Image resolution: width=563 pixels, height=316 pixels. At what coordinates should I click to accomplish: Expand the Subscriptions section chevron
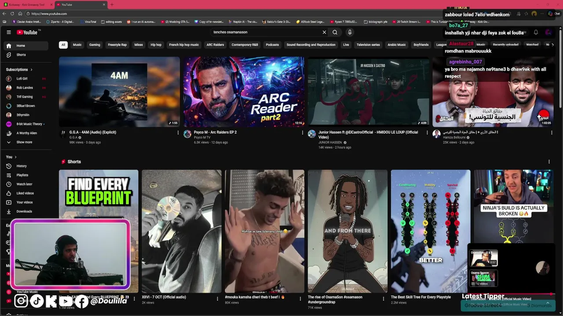[31, 69]
